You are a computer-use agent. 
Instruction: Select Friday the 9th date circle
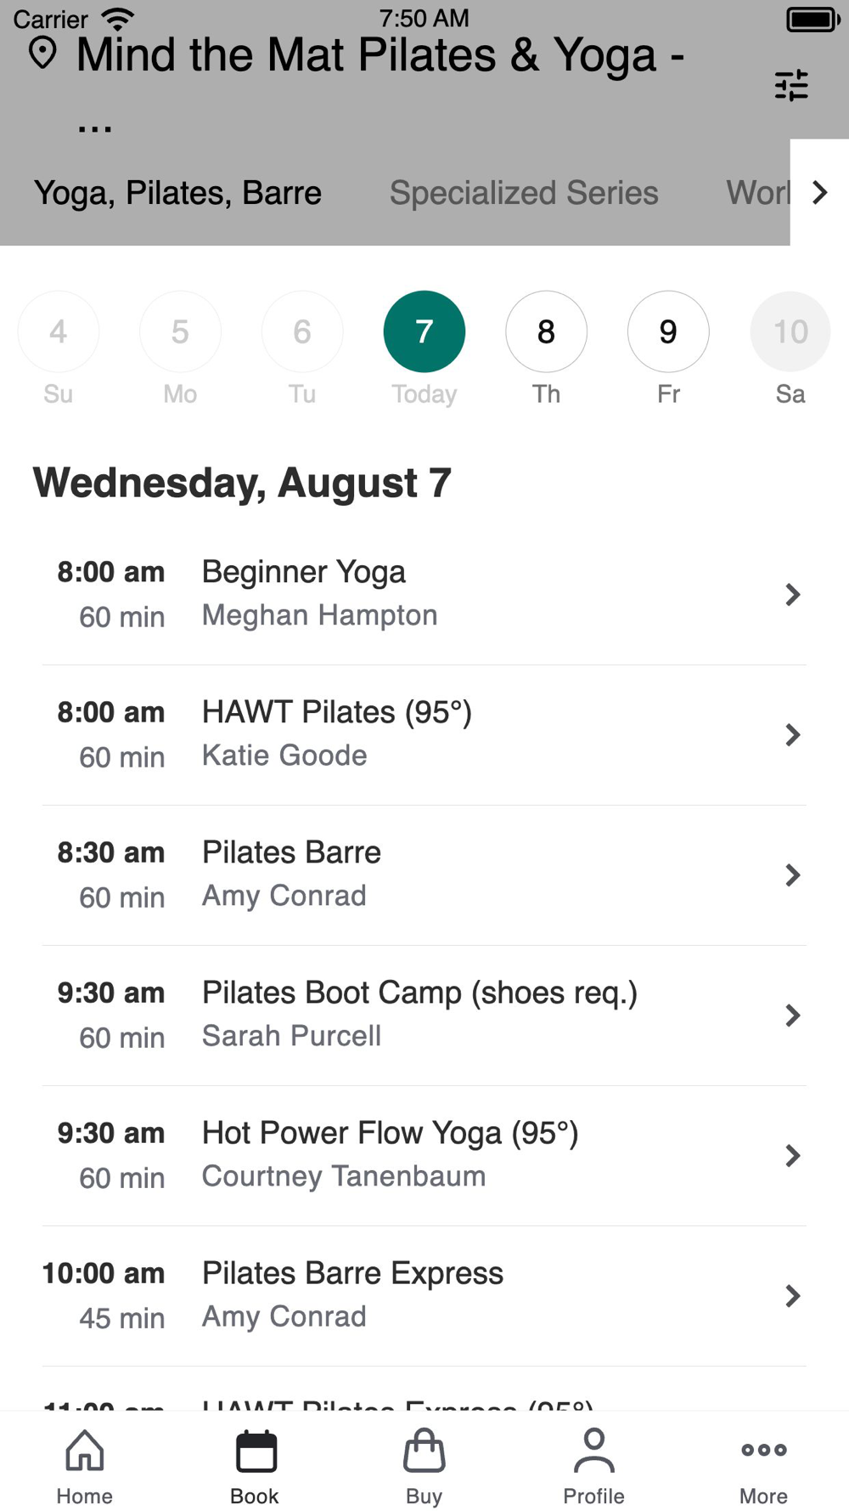pyautogui.click(x=668, y=331)
